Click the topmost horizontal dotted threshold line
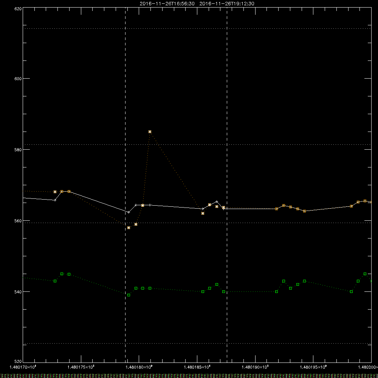 click(x=197, y=28)
